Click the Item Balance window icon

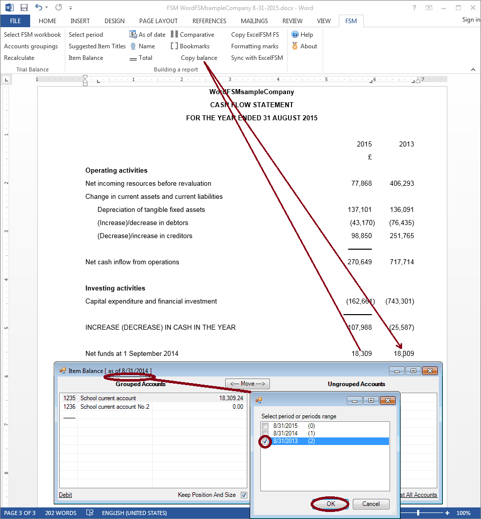point(62,370)
